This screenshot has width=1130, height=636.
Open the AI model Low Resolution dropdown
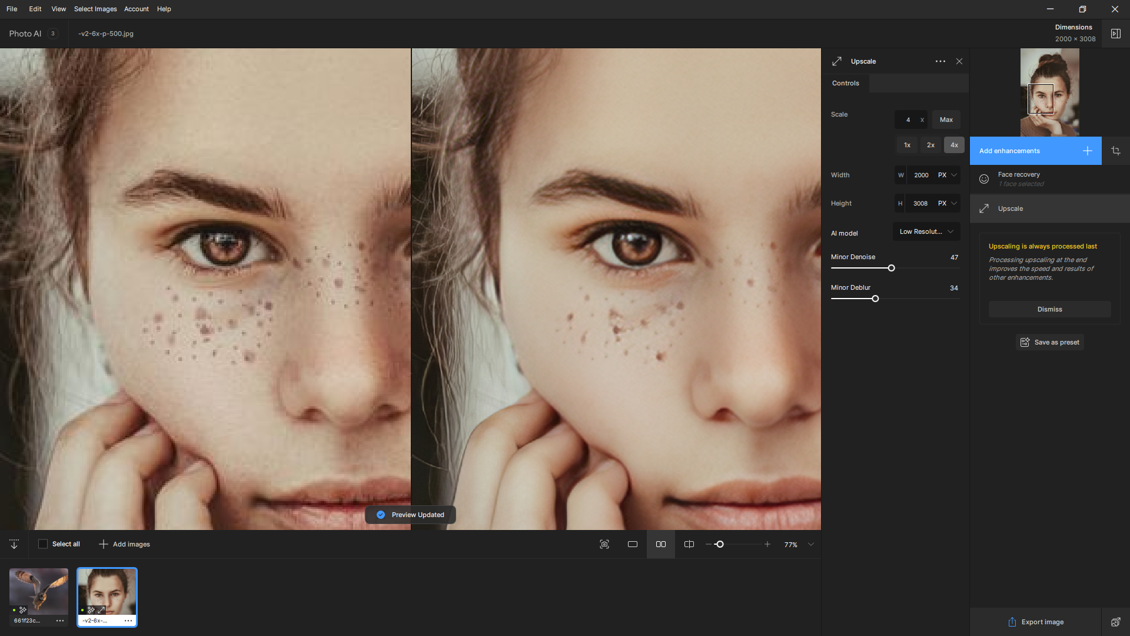[x=926, y=231]
